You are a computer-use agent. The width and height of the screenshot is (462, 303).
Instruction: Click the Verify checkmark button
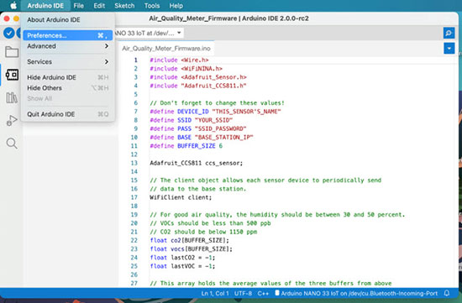(x=9, y=33)
